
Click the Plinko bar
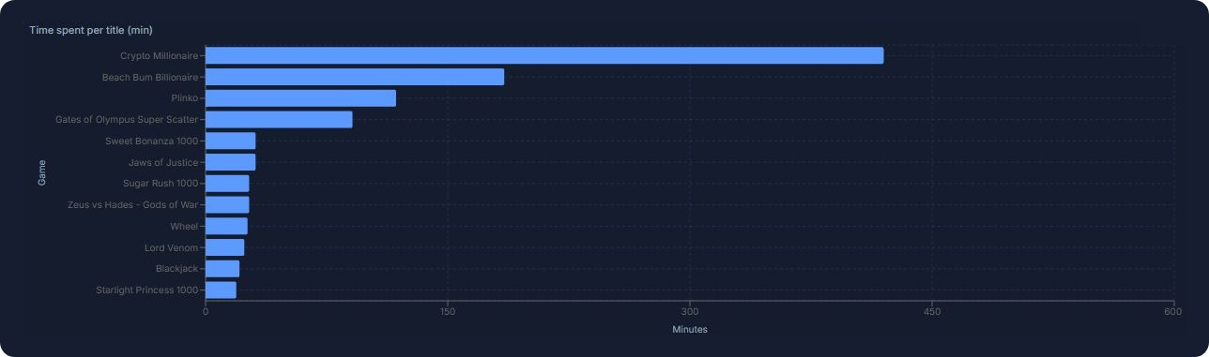(300, 98)
